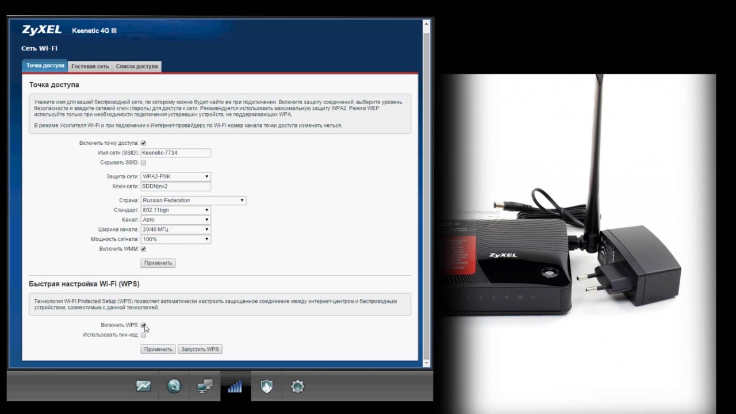Image resolution: width=736 pixels, height=414 pixels.
Task: Click the 'Keenetic 4G III' model title
Action: click(x=94, y=30)
